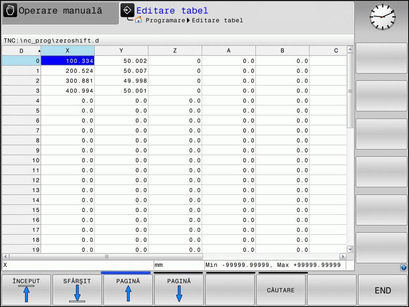The width and height of the screenshot is (409, 307).
Task: Click the PAGINĂ up soft key
Action: pyautogui.click(x=128, y=290)
